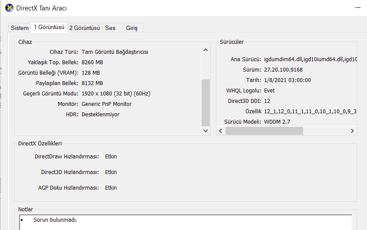Click the Sürücüler scroll left arrow
Screen dimensions: 367x230
[221, 131]
